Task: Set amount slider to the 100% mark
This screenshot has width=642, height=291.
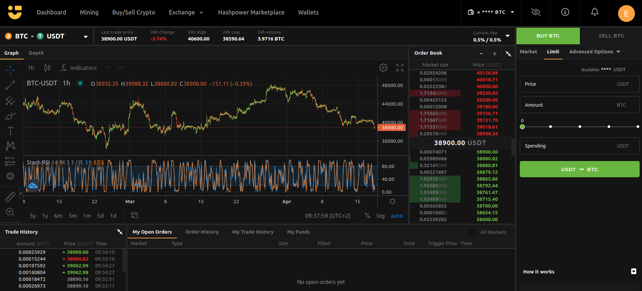Action: point(638,127)
